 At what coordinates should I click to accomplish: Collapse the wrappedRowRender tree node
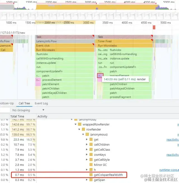pyautogui.click(x=76, y=124)
